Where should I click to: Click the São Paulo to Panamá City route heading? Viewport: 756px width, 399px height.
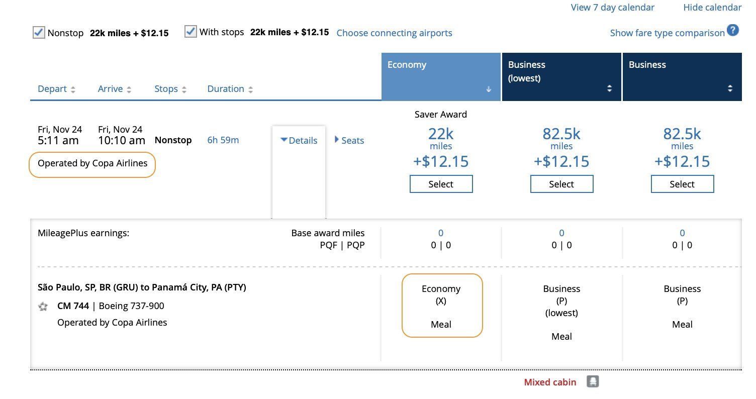tap(142, 288)
